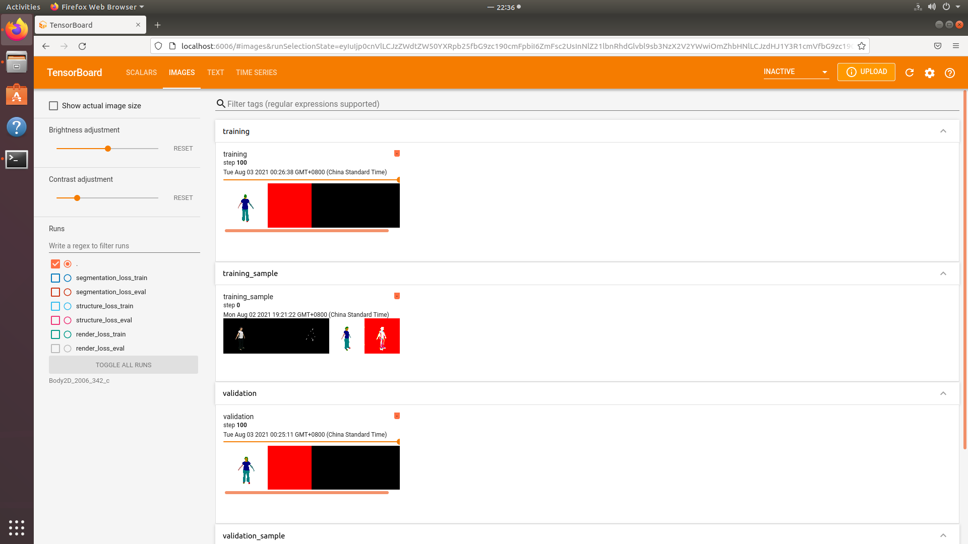Click the orange run indicator on validation card
Screen dimensions: 968x544
(x=397, y=416)
